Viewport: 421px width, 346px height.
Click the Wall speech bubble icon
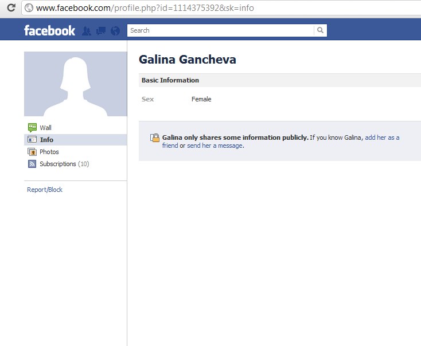32,128
